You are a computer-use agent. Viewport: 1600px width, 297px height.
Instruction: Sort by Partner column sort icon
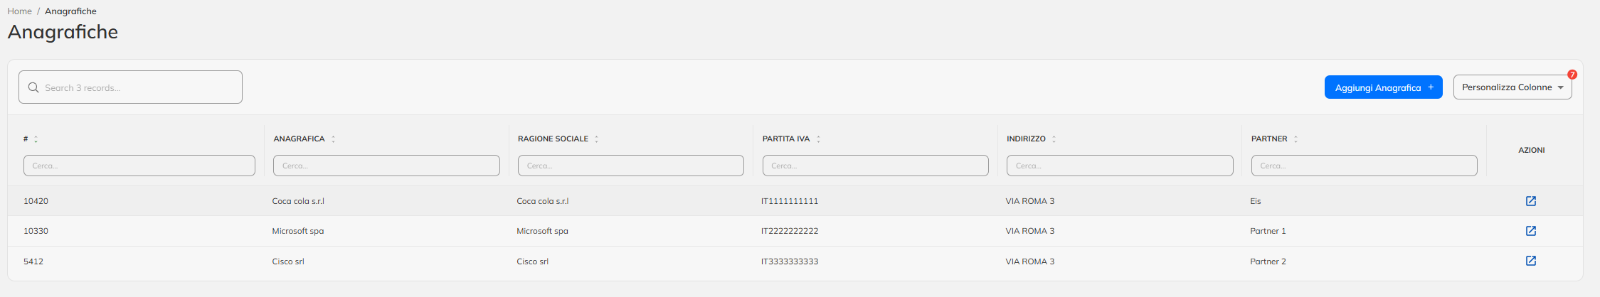(1296, 139)
